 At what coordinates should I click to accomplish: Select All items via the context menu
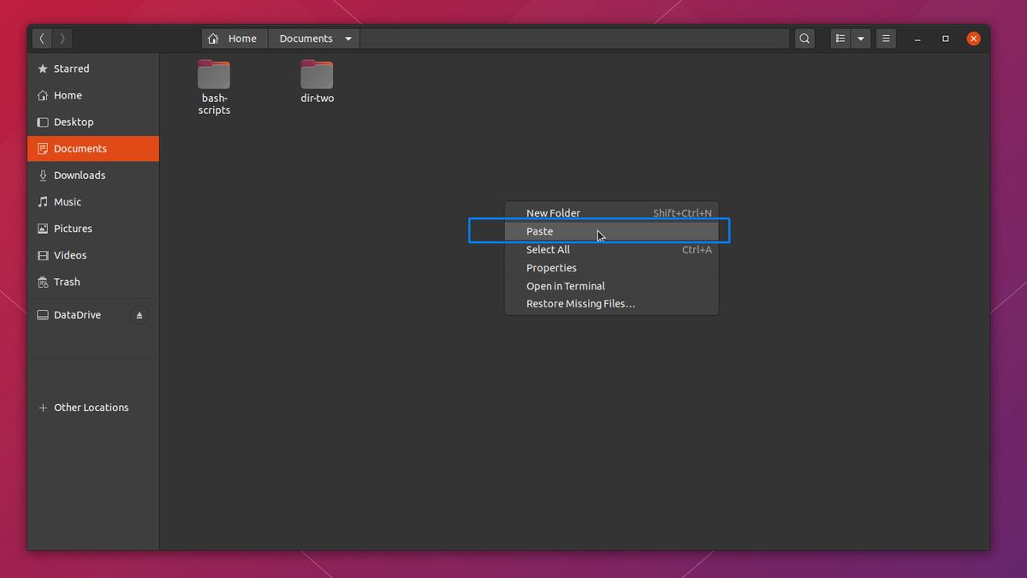[x=548, y=249]
